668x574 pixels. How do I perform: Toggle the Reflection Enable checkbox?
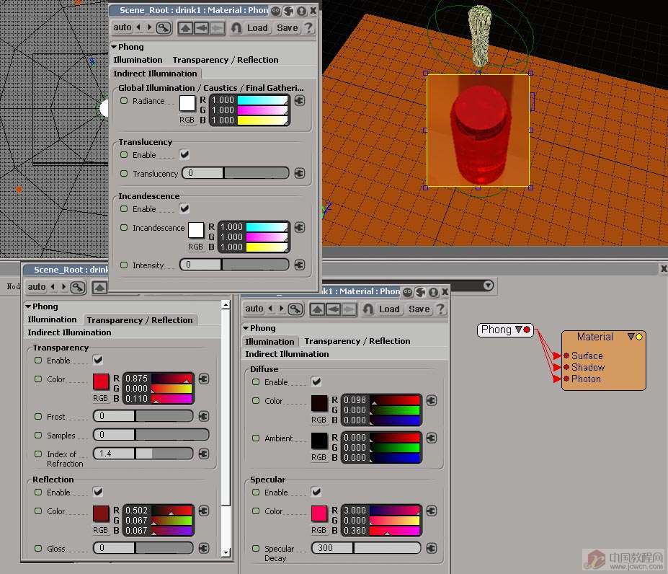tap(97, 492)
